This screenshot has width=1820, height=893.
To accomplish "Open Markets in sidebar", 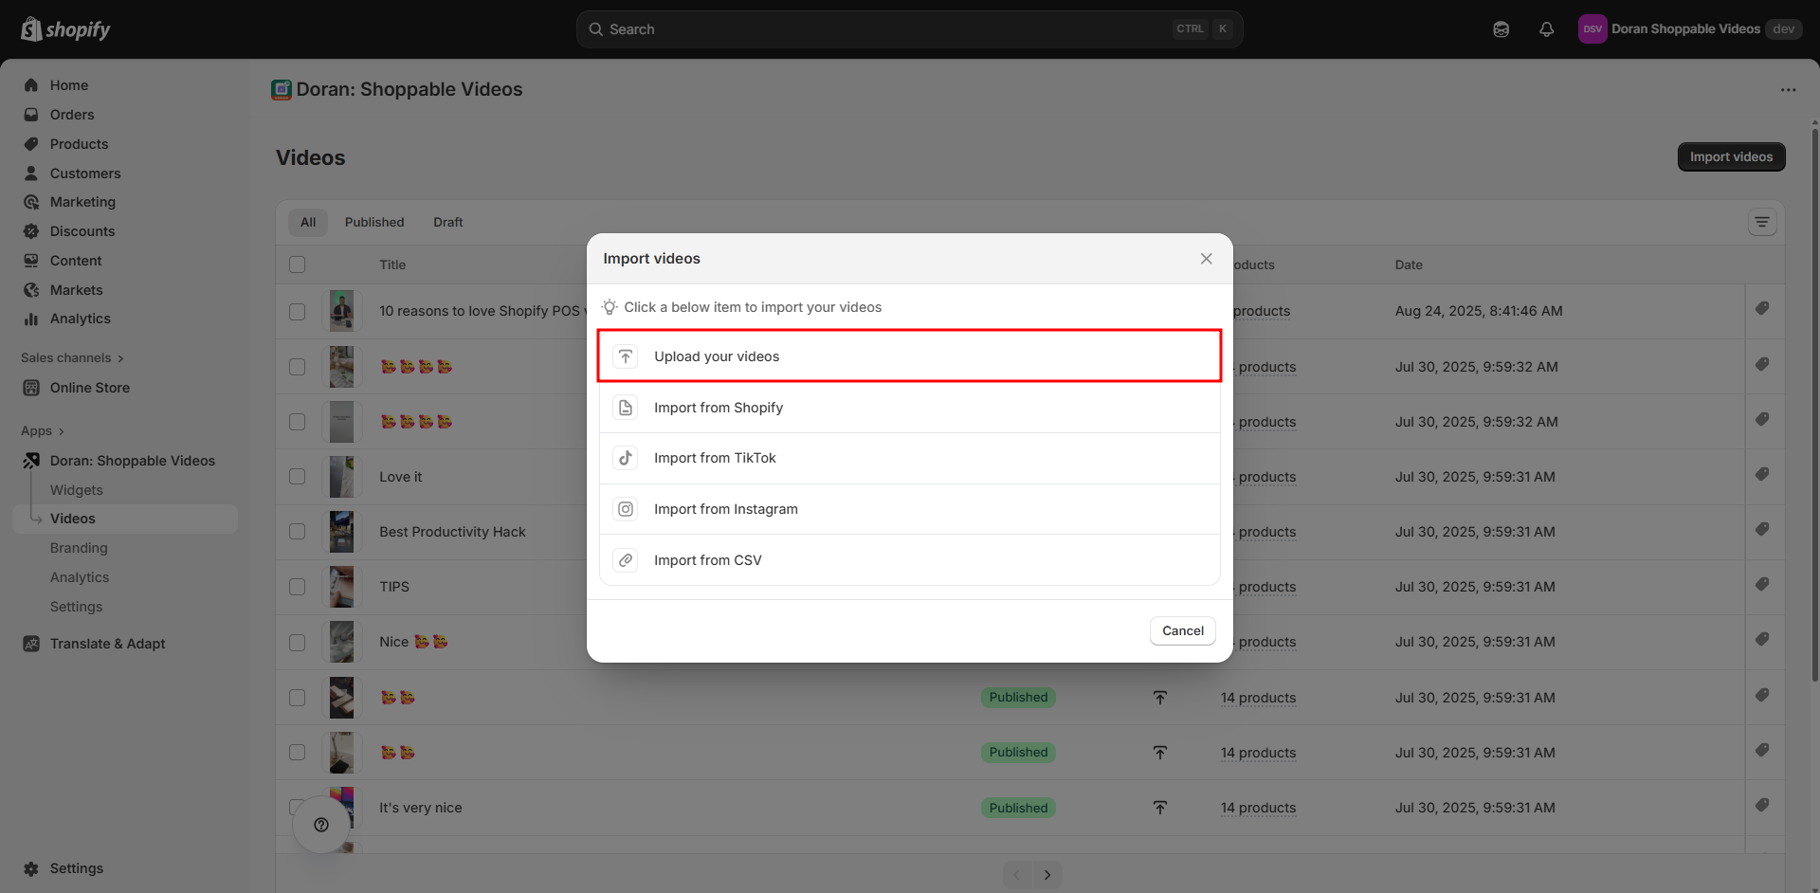I will coord(76,290).
